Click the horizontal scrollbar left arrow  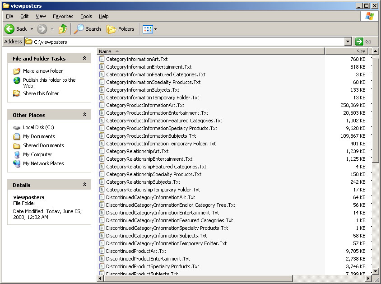pos(100,279)
